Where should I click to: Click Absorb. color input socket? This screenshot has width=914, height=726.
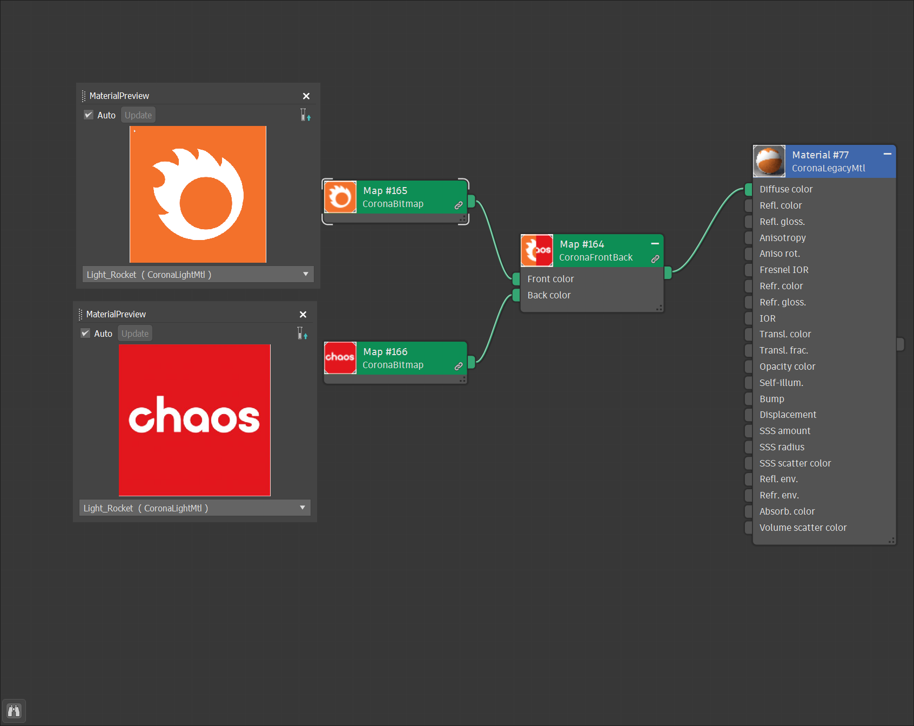click(749, 511)
